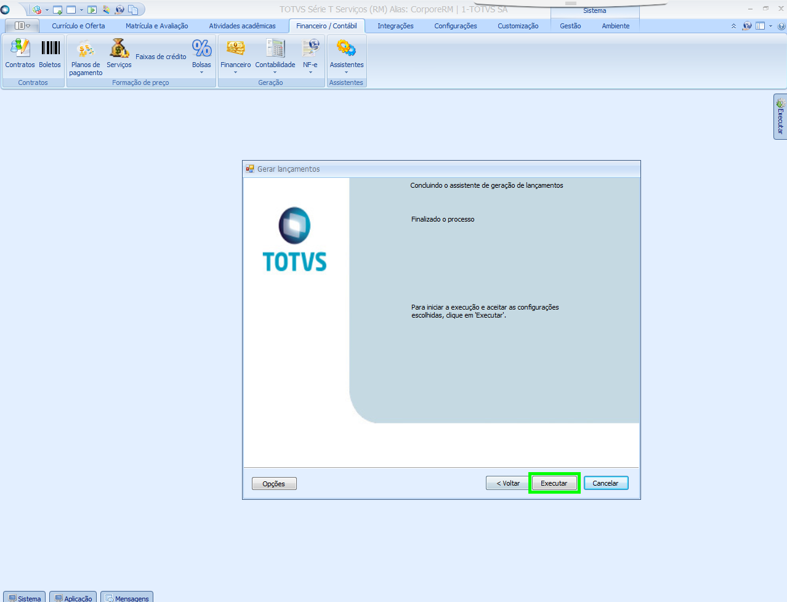This screenshot has height=602, width=787.
Task: Click 'Concluindo o assistente de geração' heading
Action: pos(486,185)
